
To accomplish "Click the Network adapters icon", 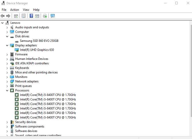I will tap(12, 81).
